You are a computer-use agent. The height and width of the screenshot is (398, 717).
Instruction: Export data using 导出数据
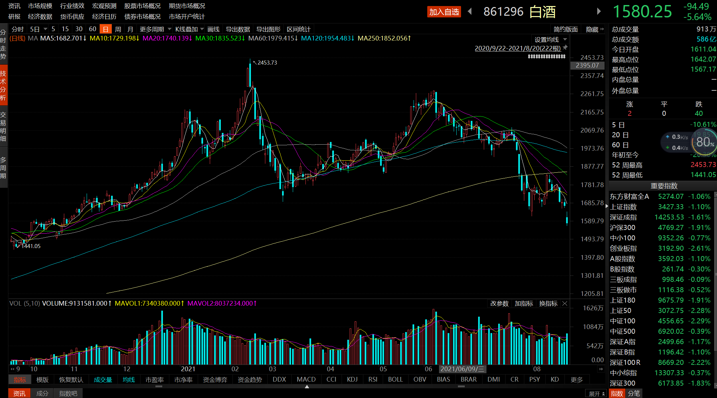coord(238,29)
